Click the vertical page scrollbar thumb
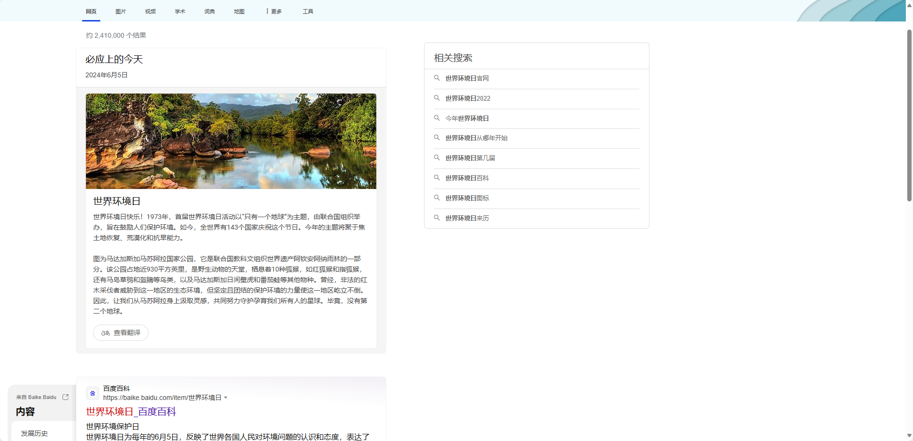Viewport: 913px width, 441px height. (909, 115)
